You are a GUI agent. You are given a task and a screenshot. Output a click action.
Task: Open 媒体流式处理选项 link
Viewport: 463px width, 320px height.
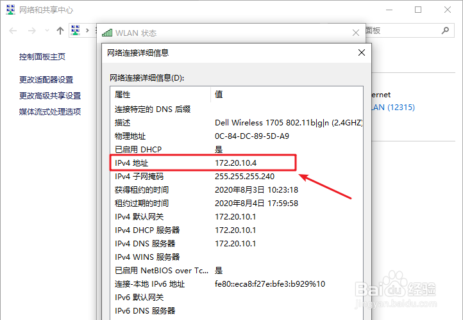50,111
